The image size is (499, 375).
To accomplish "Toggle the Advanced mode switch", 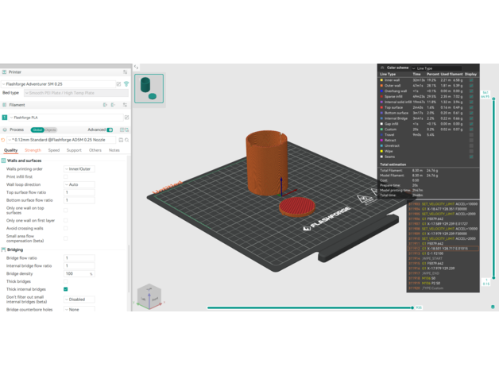I will point(110,130).
